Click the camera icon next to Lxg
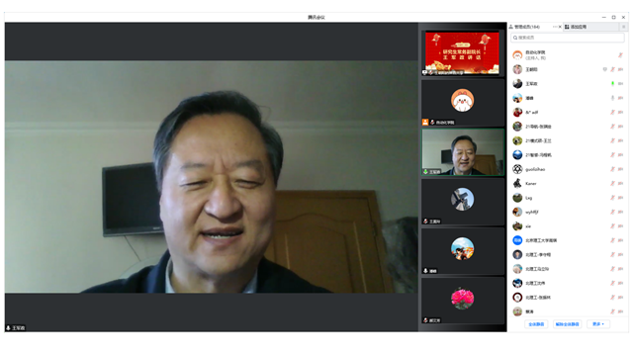The height and width of the screenshot is (356, 633). (620, 198)
